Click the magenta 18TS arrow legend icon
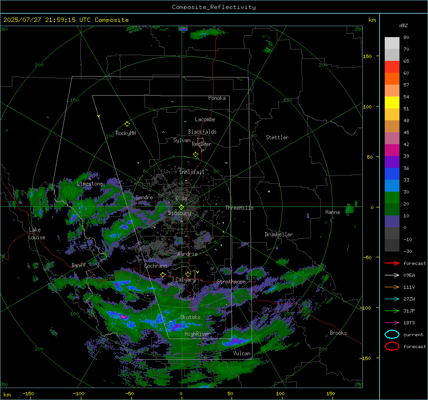The height and width of the screenshot is (400, 428). (x=392, y=323)
